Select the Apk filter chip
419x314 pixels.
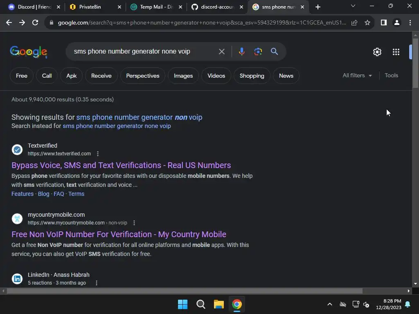pos(71,76)
